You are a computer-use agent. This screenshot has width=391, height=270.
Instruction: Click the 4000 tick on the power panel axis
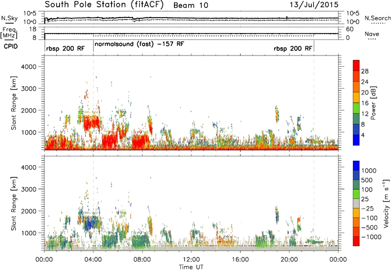coord(28,67)
